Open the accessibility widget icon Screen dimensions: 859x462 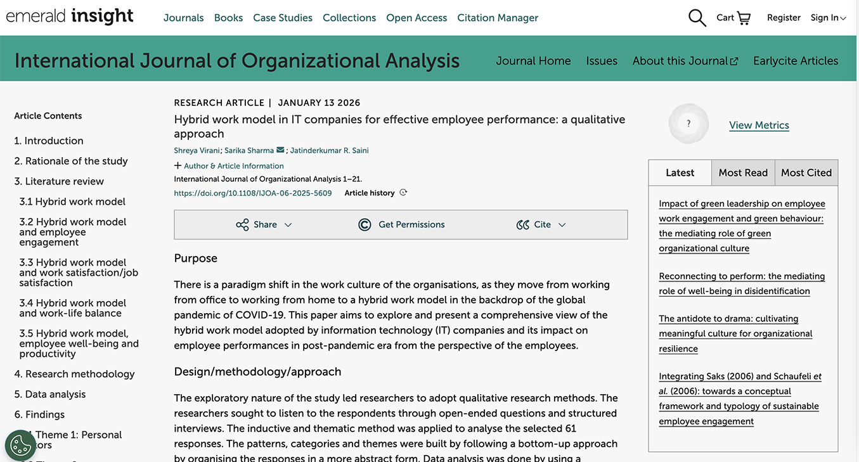(x=20, y=446)
